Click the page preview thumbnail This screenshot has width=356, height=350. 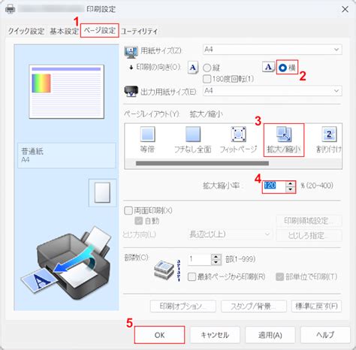66,92
